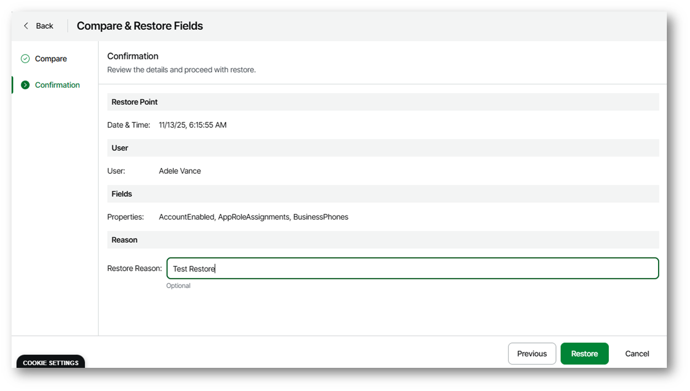Image resolution: width=690 pixels, height=391 pixels.
Task: Click the Compare & Restore Fields title
Action: 140,26
